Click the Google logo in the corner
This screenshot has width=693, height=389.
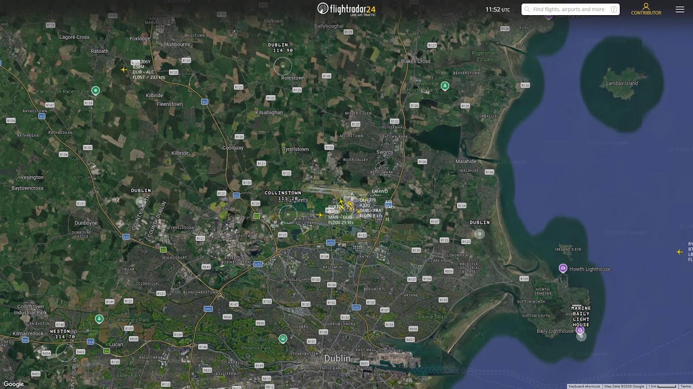pyautogui.click(x=14, y=384)
